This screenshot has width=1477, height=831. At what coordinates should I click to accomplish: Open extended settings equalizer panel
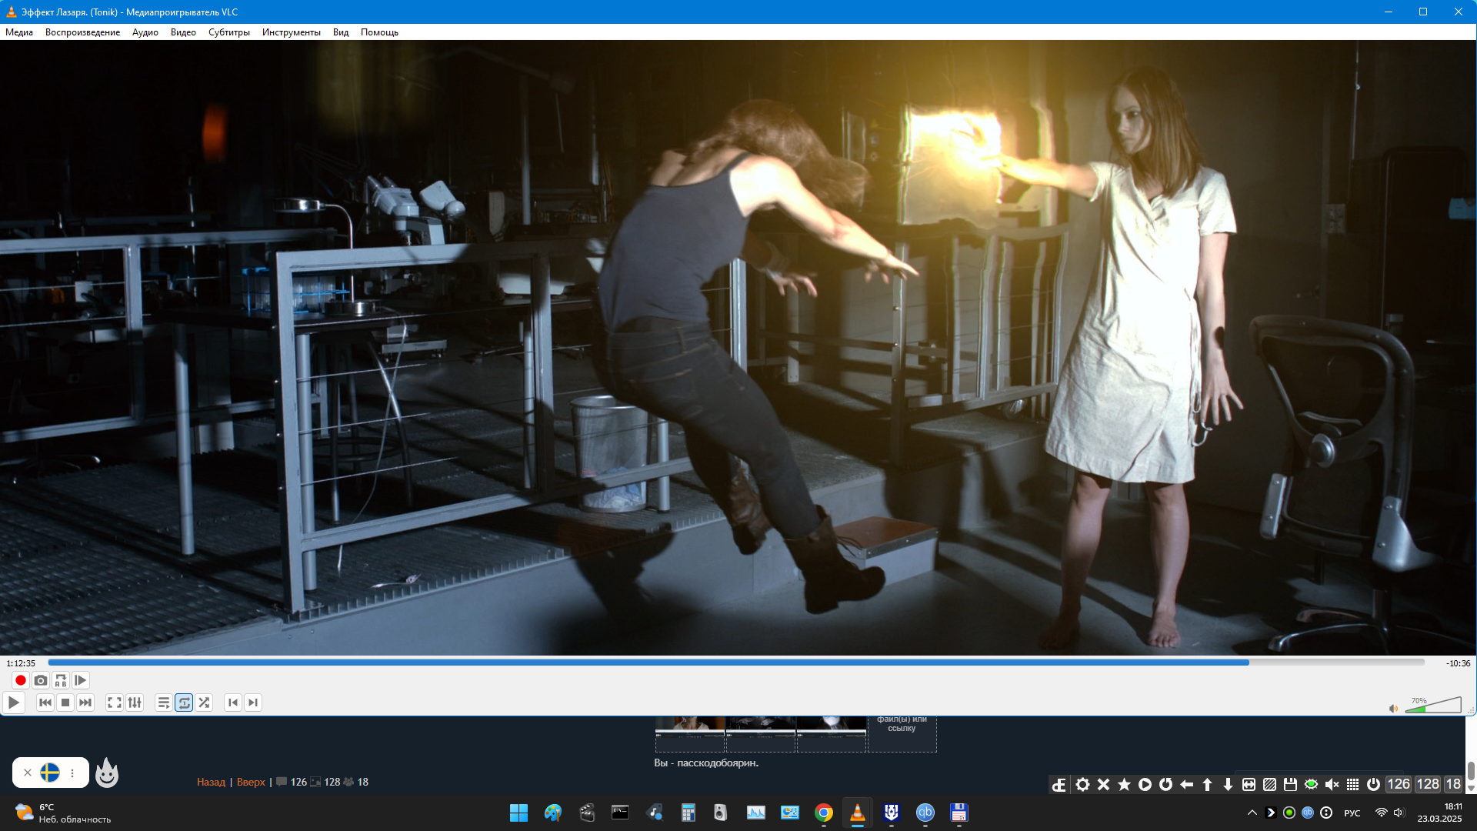(135, 703)
